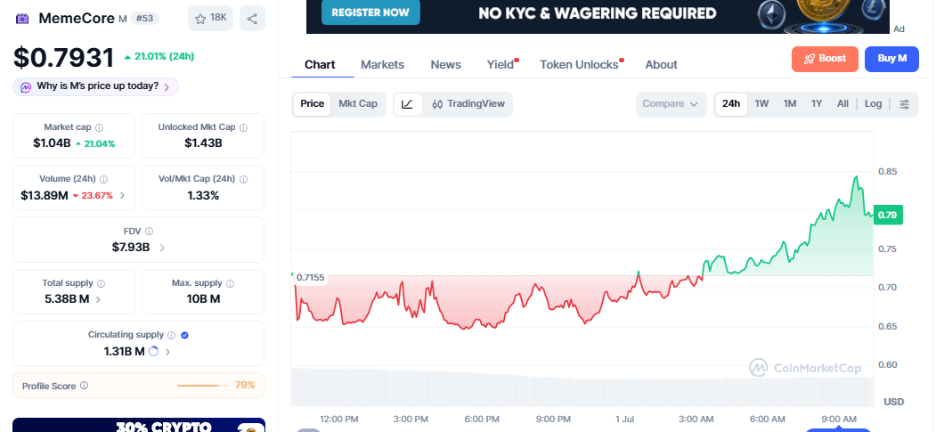Toggle Price chart view

313,104
